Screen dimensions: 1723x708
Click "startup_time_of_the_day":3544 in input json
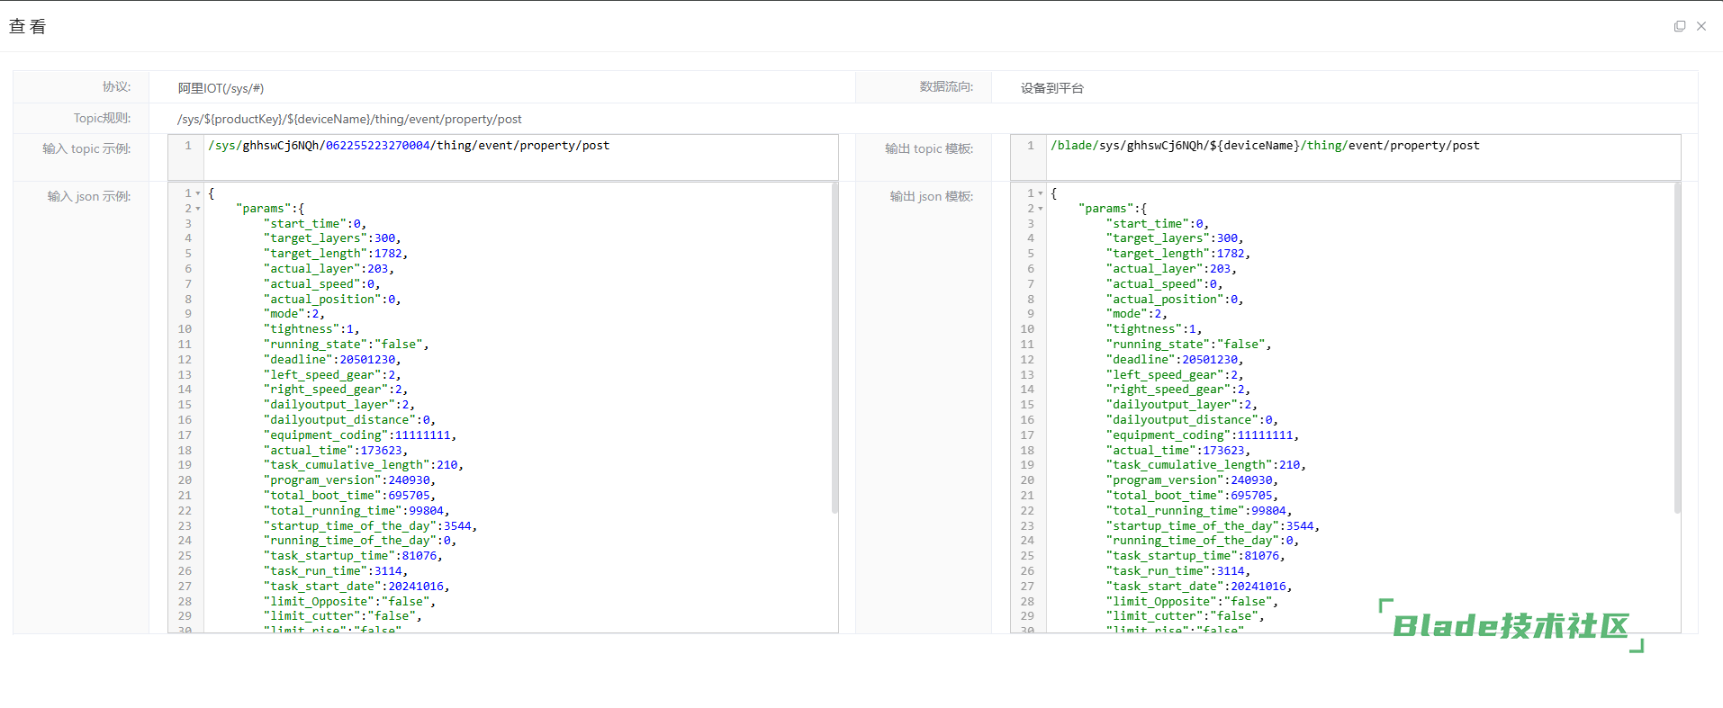tap(367, 526)
